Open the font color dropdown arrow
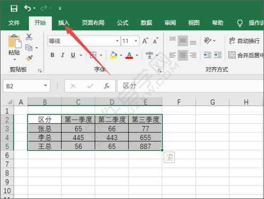This screenshot has width=264, height=199. tap(137, 55)
